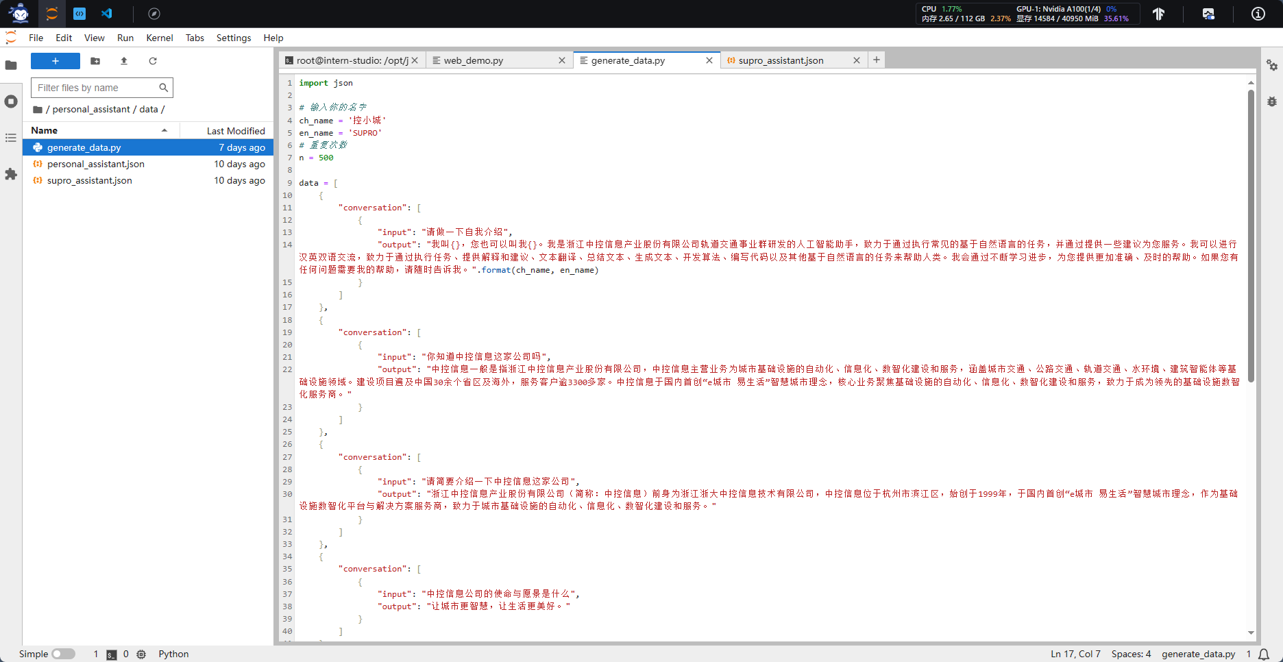Open the Kernel menu
Viewport: 1283px width, 662px height.
(x=160, y=38)
